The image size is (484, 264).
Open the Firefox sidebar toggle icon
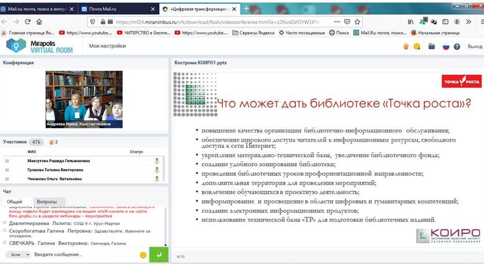[445, 22]
